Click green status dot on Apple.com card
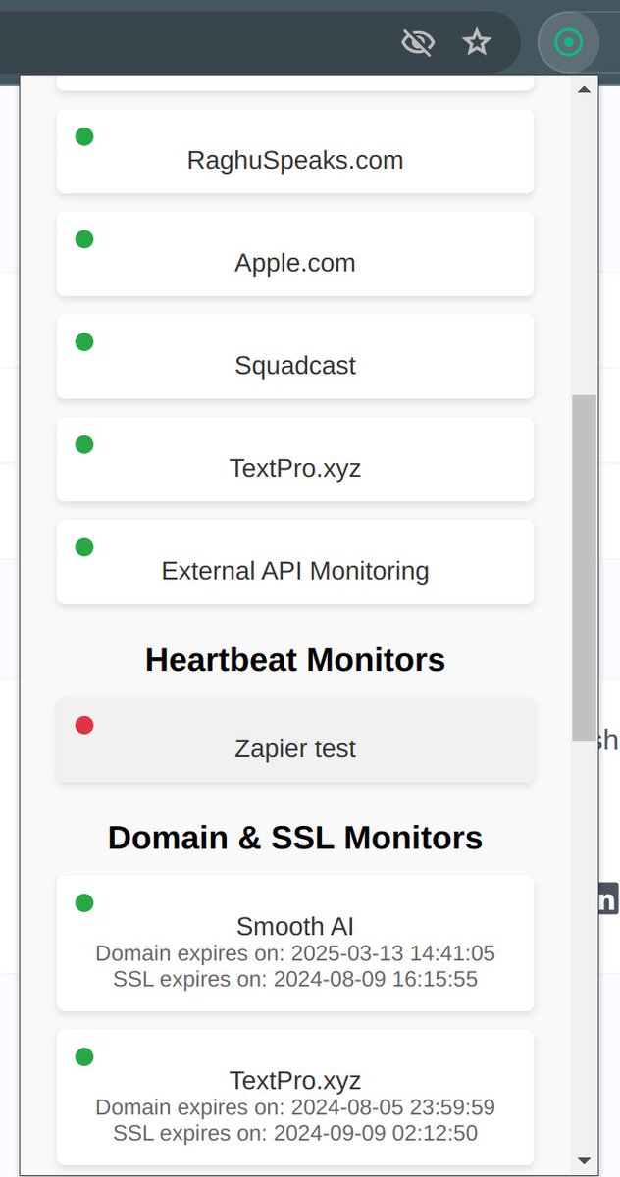The image size is (620, 1177). click(84, 239)
